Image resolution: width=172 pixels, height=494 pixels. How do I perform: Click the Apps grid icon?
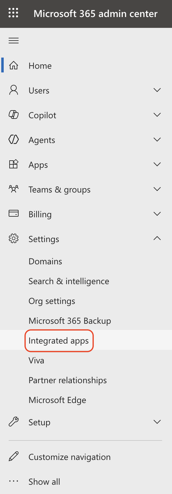(x=14, y=164)
